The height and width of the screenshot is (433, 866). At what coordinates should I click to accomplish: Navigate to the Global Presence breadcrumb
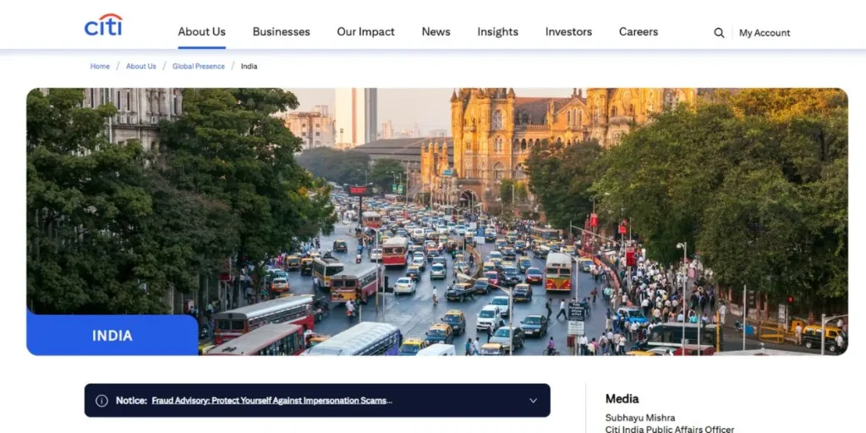point(199,66)
